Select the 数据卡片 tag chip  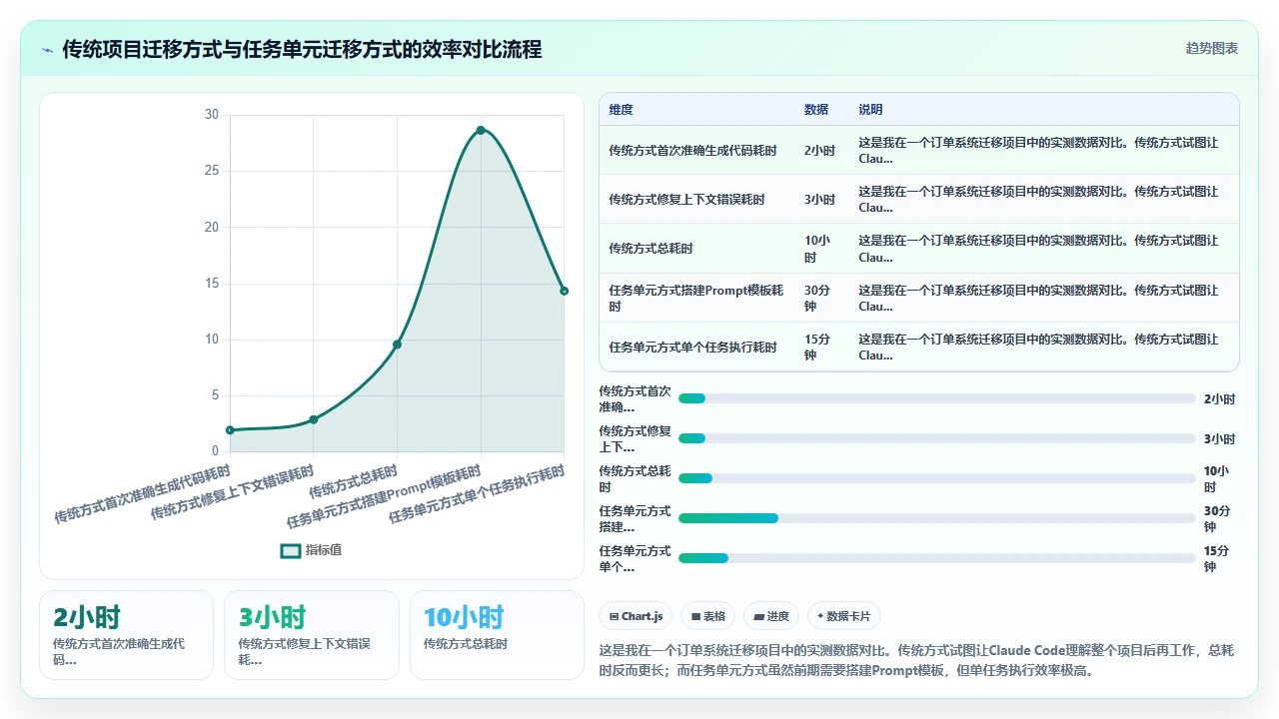(x=844, y=616)
